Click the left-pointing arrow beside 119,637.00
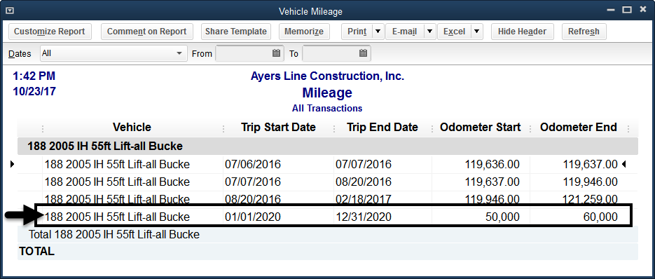The image size is (655, 279). (x=623, y=165)
